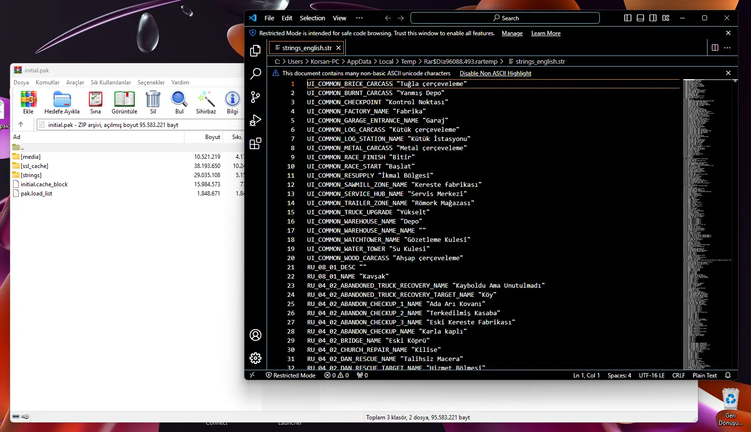Open the Komutlar menu in WinRAR
Screen dimensions: 751x432
[x=47, y=83]
